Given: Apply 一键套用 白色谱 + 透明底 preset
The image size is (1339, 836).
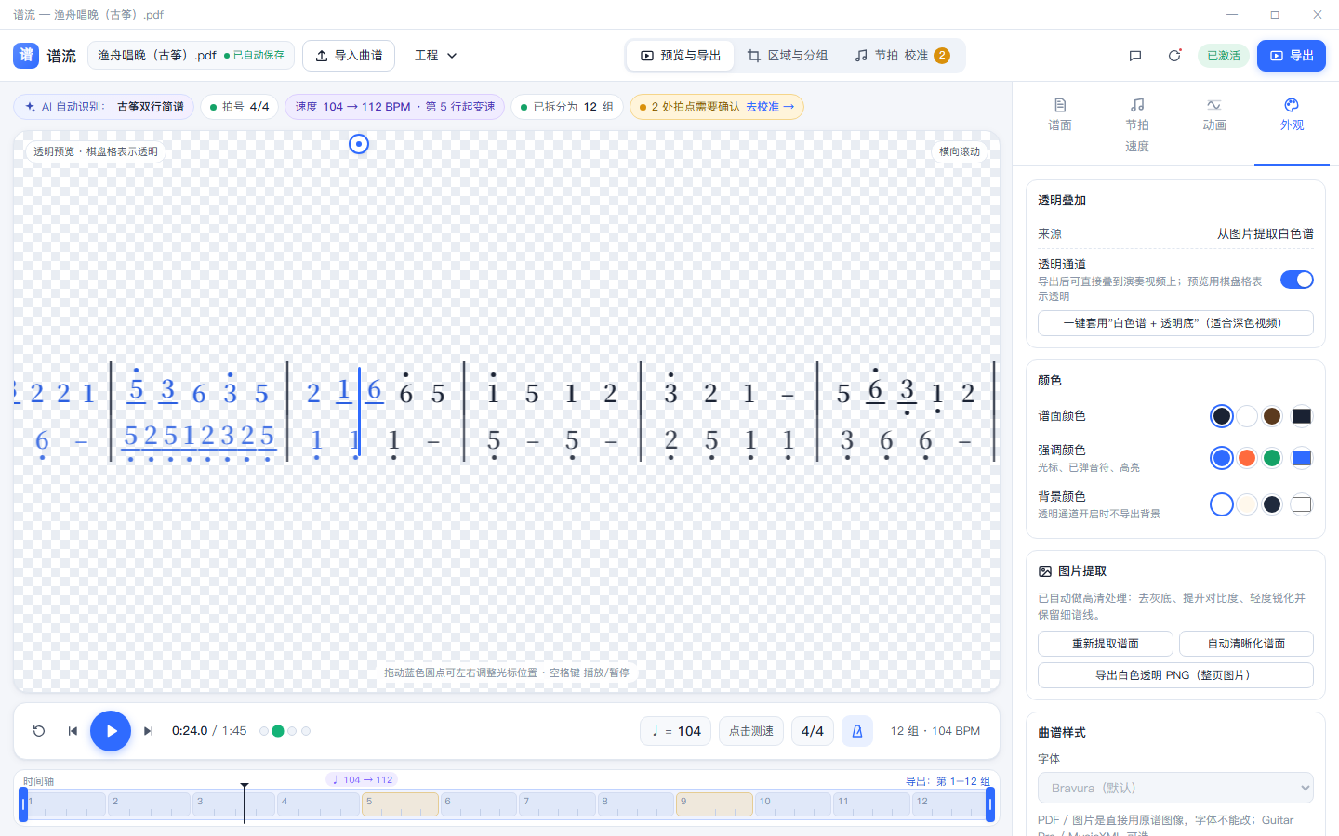Looking at the screenshot, I should [x=1175, y=323].
